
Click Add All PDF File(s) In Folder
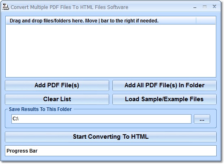[165, 85]
